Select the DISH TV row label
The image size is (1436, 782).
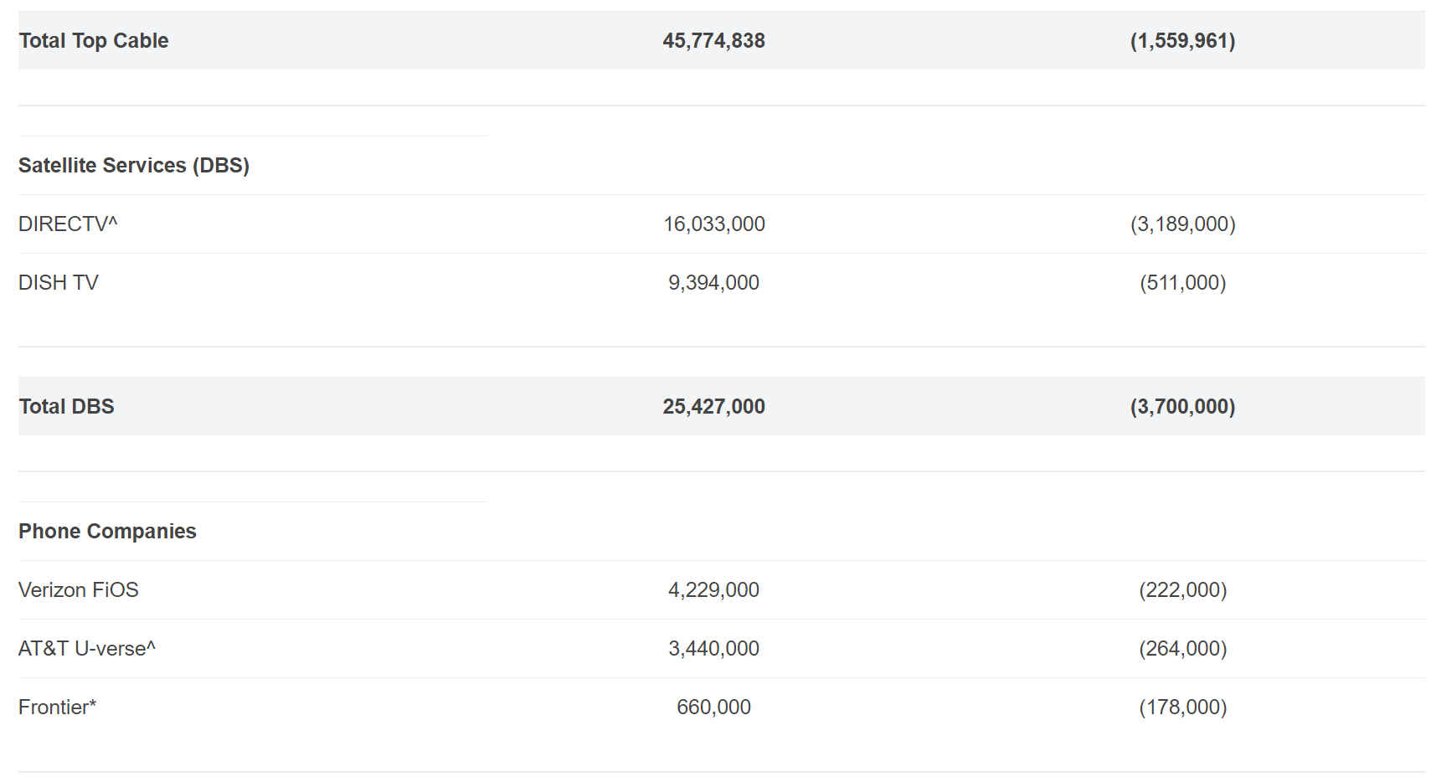click(59, 283)
